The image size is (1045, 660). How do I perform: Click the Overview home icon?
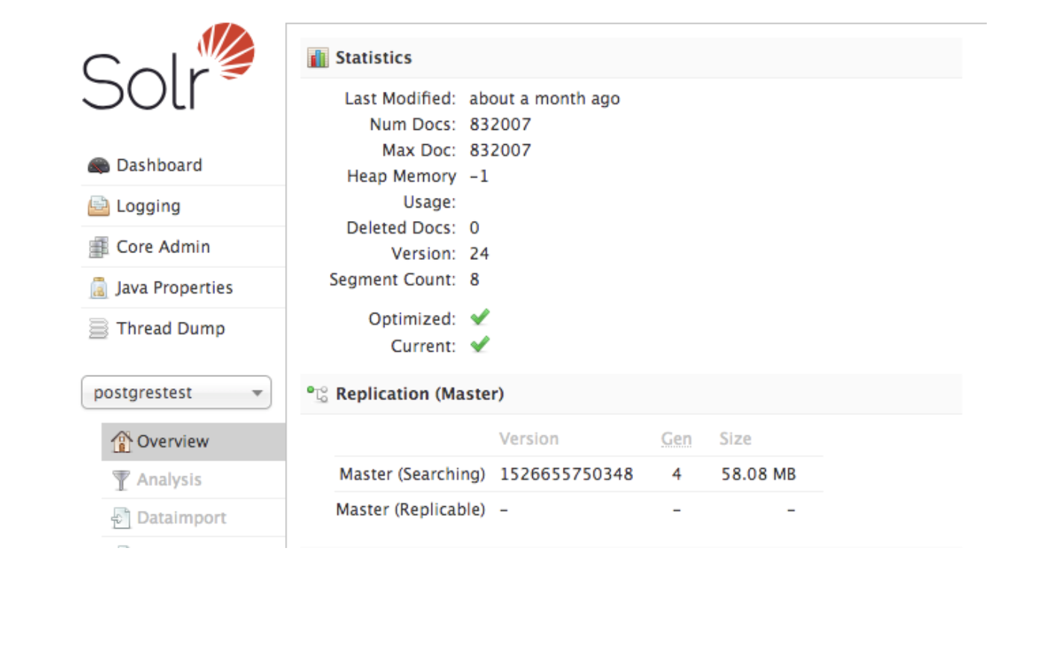[121, 441]
